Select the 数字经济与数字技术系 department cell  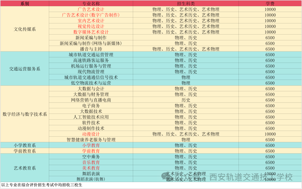click(25, 114)
